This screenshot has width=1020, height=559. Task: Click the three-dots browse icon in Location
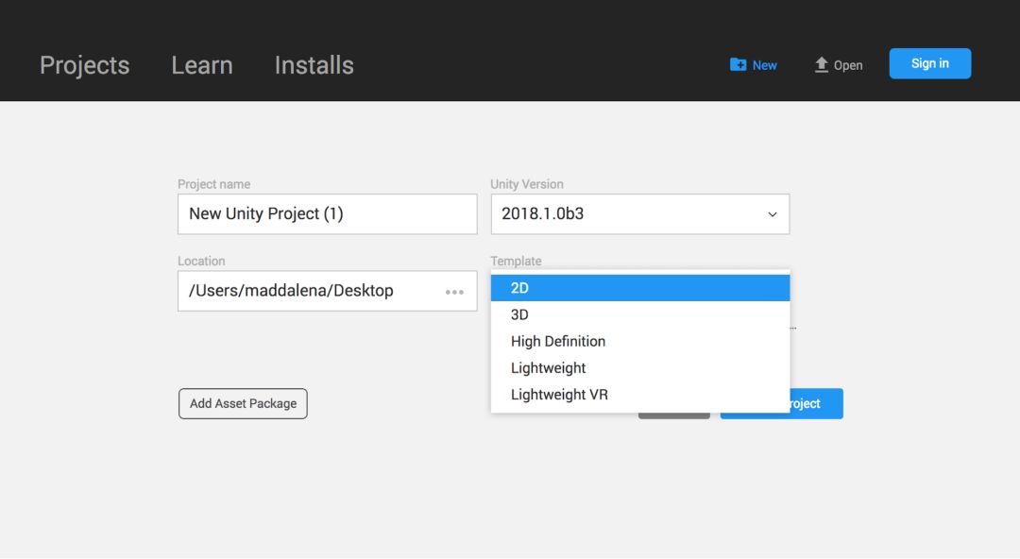(x=454, y=292)
